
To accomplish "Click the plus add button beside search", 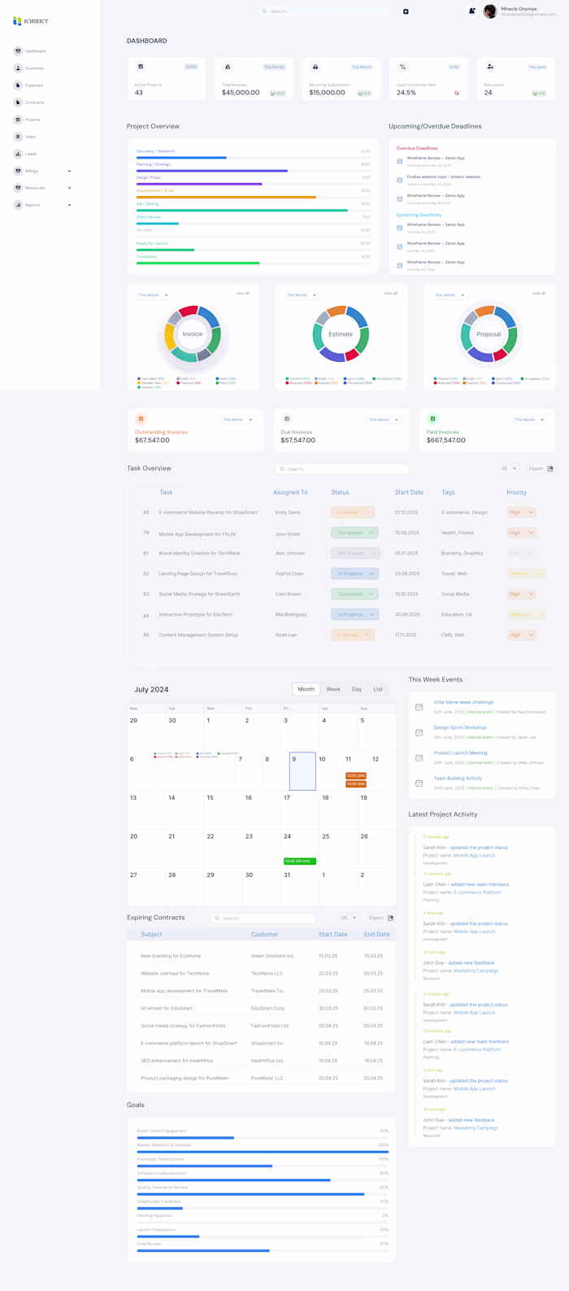I will (x=406, y=11).
